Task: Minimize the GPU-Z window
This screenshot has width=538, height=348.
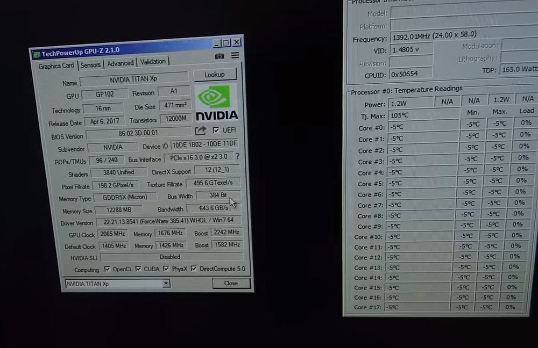Action: (216, 44)
